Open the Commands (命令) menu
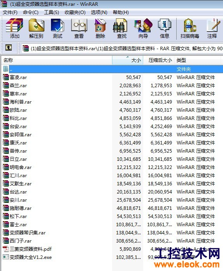Viewport: 223px width, 271px height. [x=31, y=12]
